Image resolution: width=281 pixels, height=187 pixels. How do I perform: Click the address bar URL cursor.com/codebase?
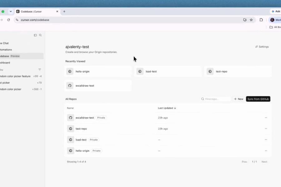pyautogui.click(x=35, y=20)
